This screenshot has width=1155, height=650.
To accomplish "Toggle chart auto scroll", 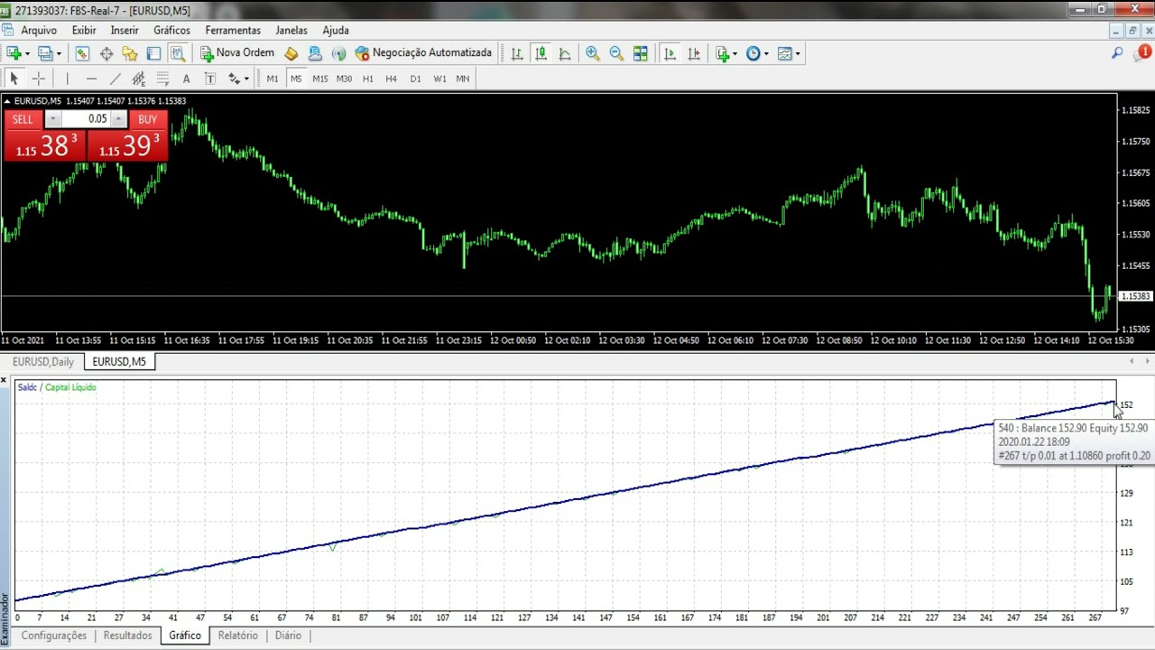I will click(670, 53).
